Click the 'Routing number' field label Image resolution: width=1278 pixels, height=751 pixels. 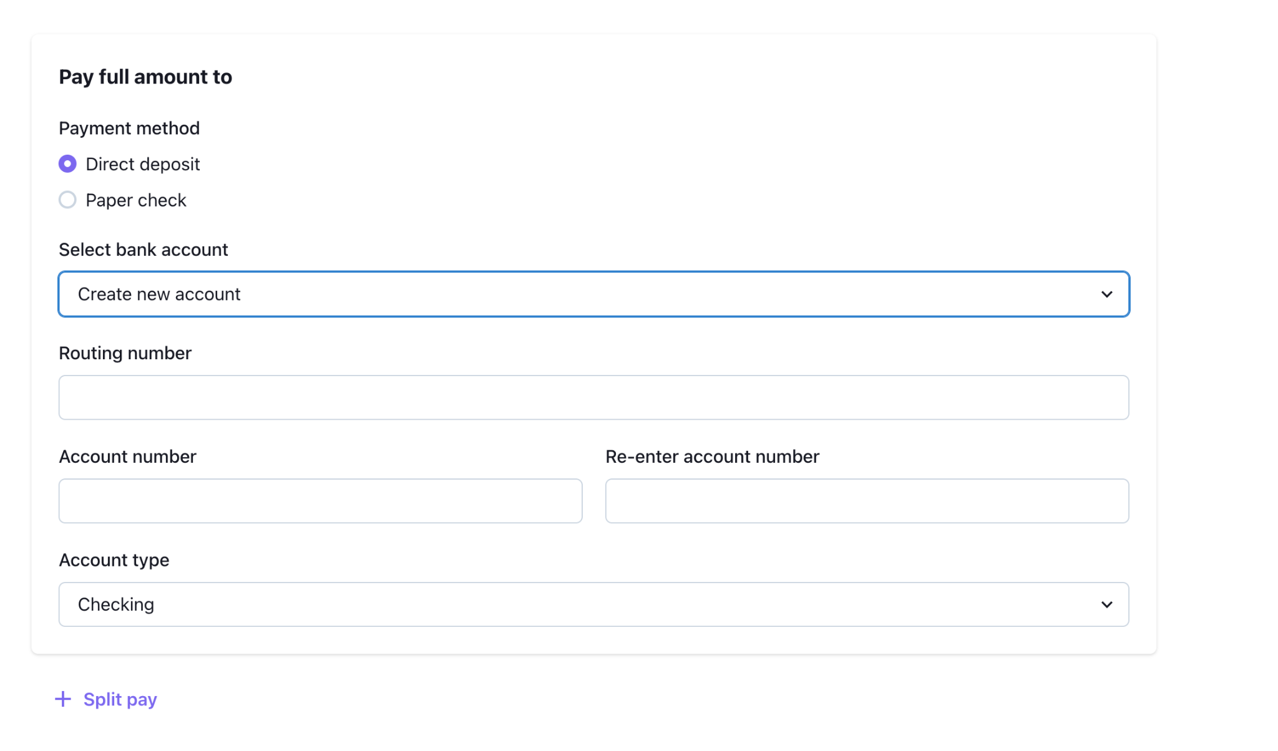tap(125, 353)
